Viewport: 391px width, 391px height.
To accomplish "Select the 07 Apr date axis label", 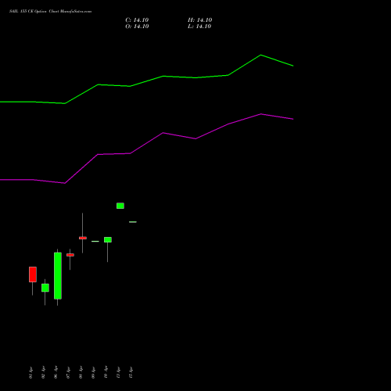I will (68, 372).
